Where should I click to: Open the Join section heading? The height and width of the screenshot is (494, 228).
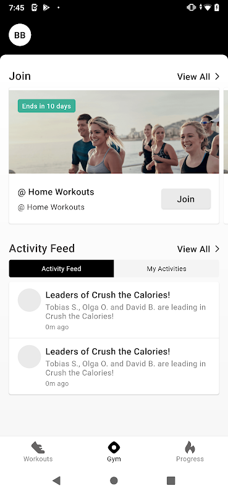point(20,76)
